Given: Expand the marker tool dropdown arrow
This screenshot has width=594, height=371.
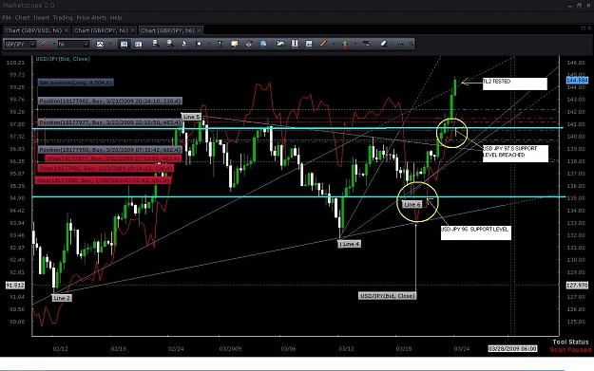Looking at the screenshot, I should (209, 45).
